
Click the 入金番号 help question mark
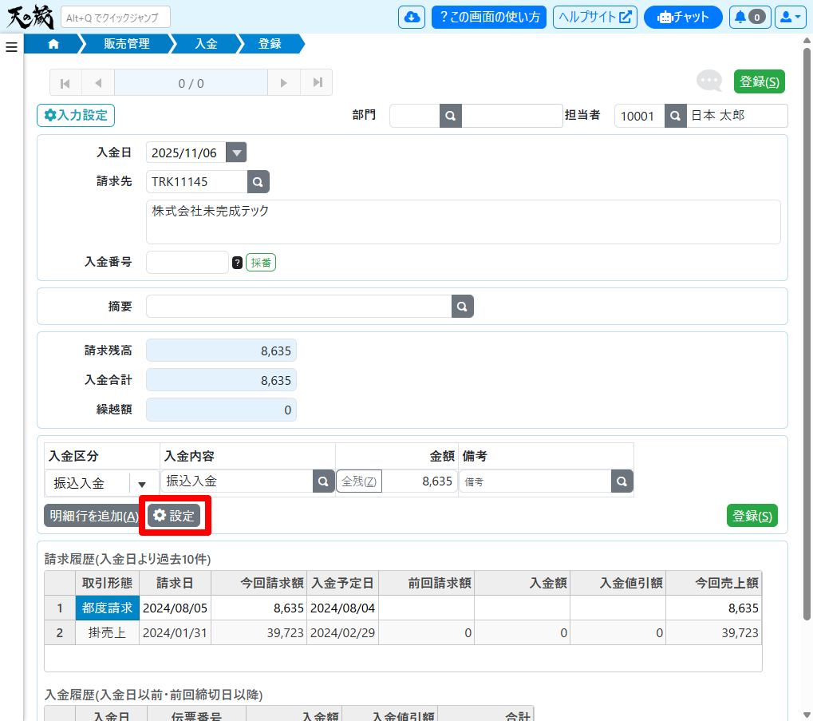tap(237, 263)
